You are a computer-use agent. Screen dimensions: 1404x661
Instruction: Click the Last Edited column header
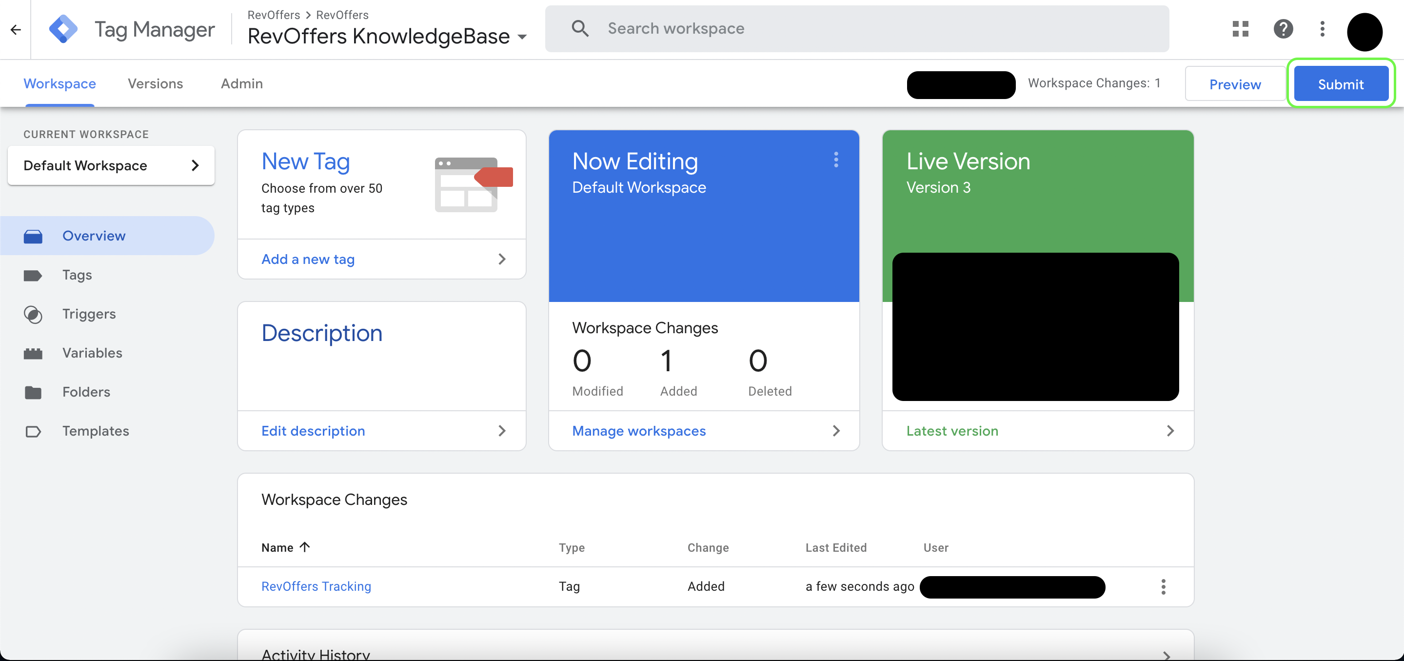(x=835, y=547)
